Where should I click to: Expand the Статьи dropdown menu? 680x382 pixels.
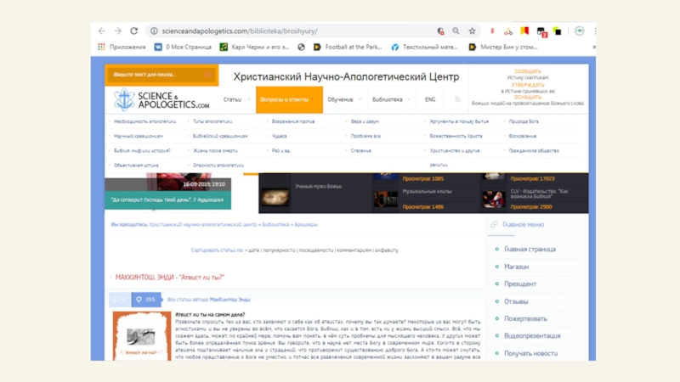235,100
